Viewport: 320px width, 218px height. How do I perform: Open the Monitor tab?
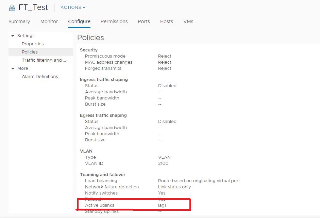pos(49,21)
